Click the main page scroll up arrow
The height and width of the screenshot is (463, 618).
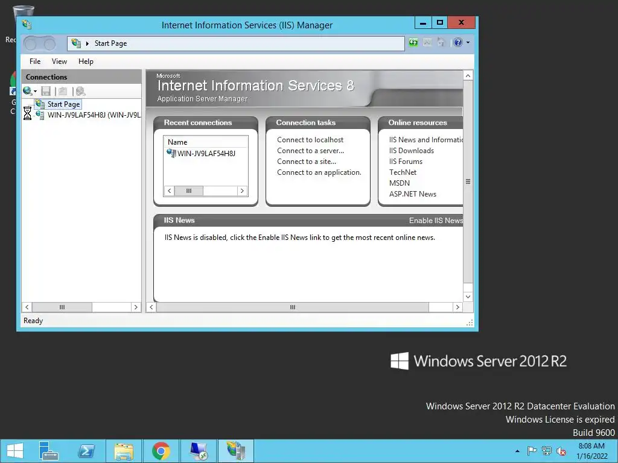click(x=468, y=75)
